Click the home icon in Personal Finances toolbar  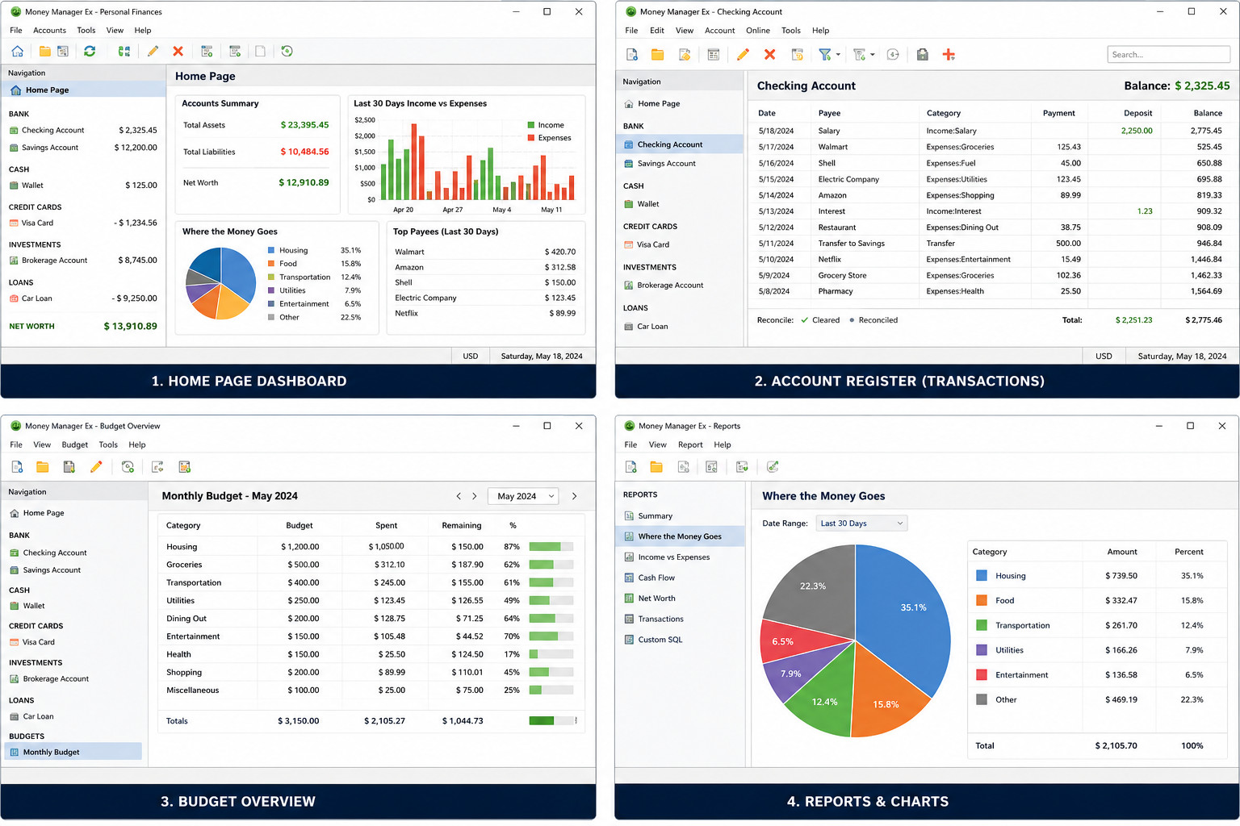click(x=17, y=52)
